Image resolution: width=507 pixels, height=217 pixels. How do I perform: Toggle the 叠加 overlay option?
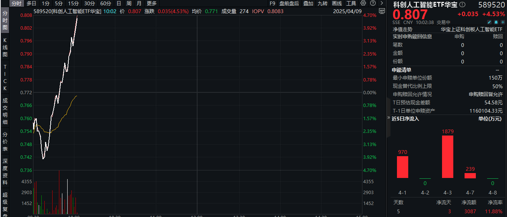308,3
